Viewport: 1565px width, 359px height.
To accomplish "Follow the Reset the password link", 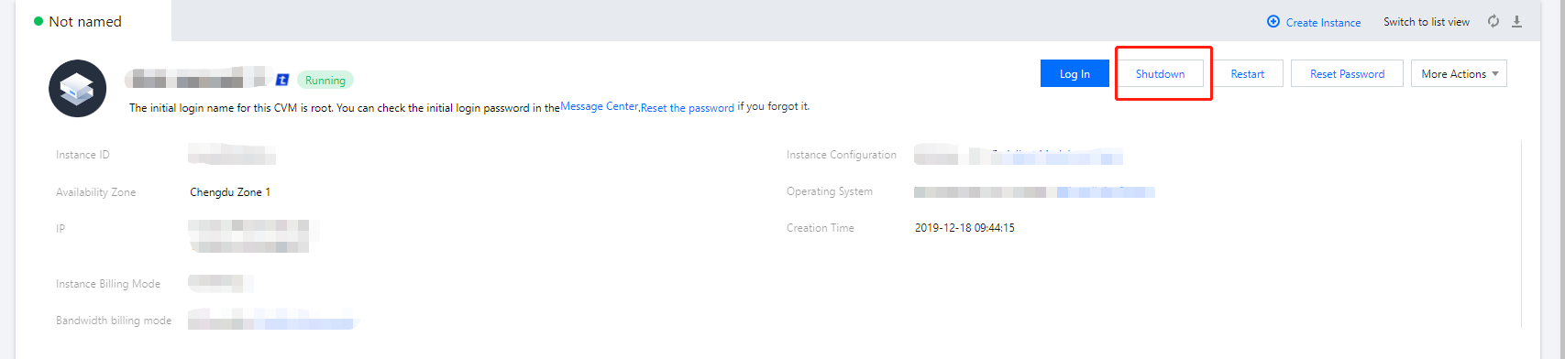I will (x=688, y=107).
